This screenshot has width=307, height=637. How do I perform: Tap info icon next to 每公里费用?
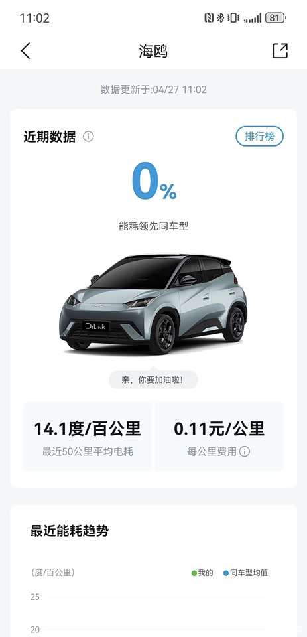coord(245,451)
